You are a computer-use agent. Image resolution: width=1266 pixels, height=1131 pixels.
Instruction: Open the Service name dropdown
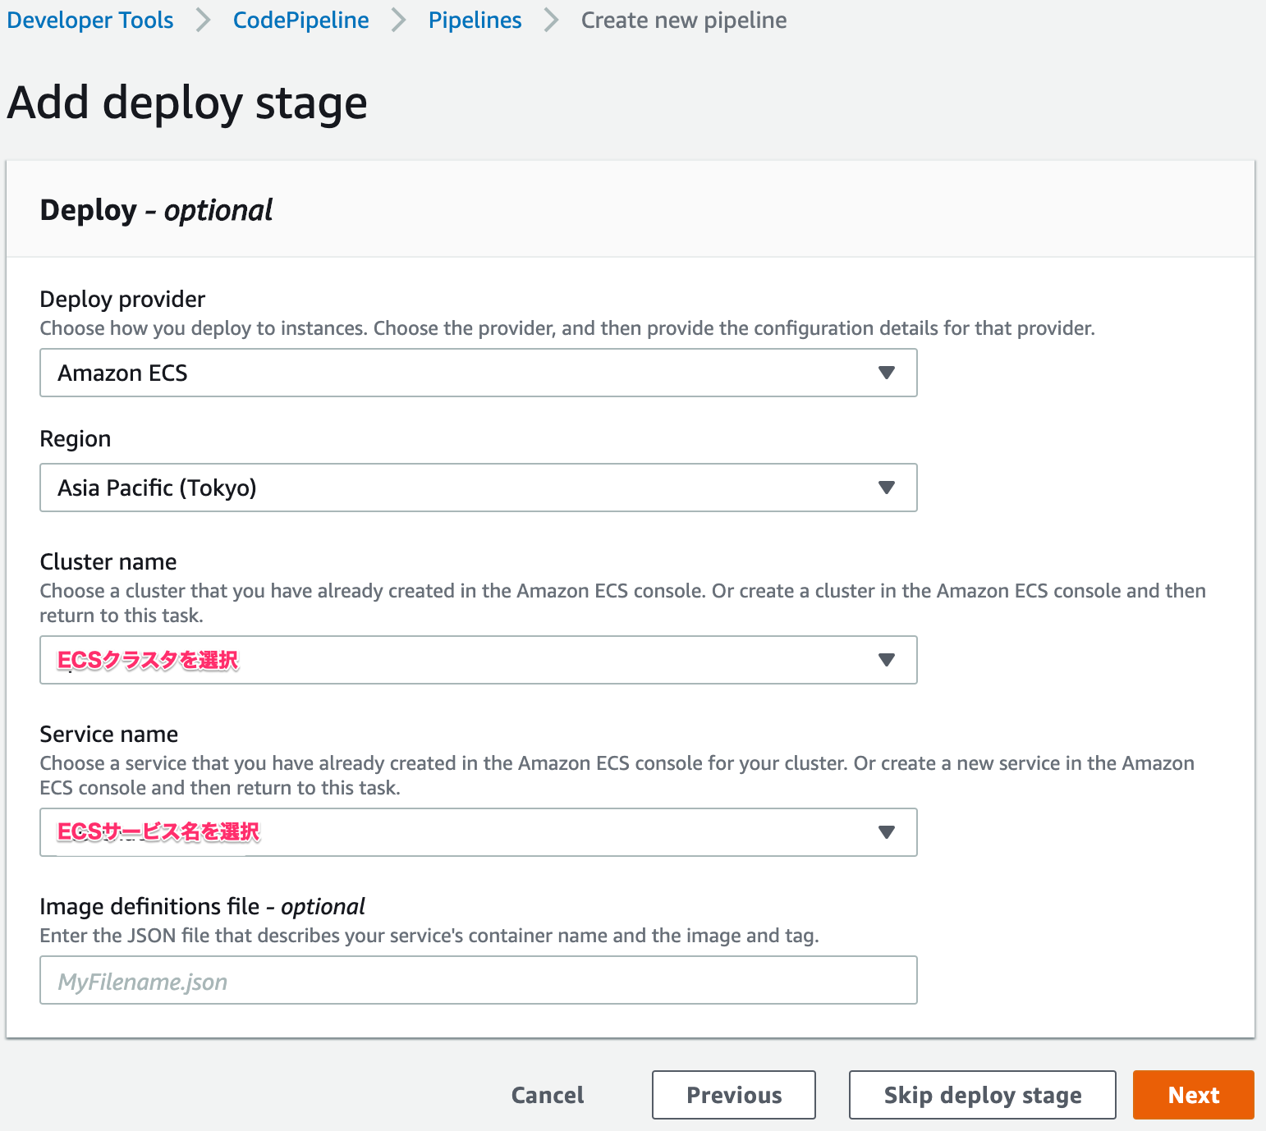479,832
